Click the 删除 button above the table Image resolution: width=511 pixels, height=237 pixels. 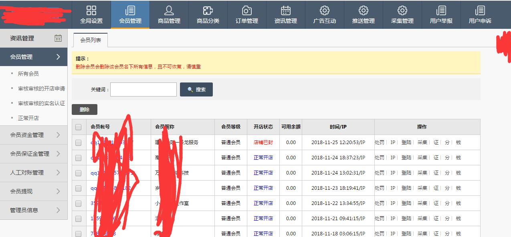(x=85, y=110)
